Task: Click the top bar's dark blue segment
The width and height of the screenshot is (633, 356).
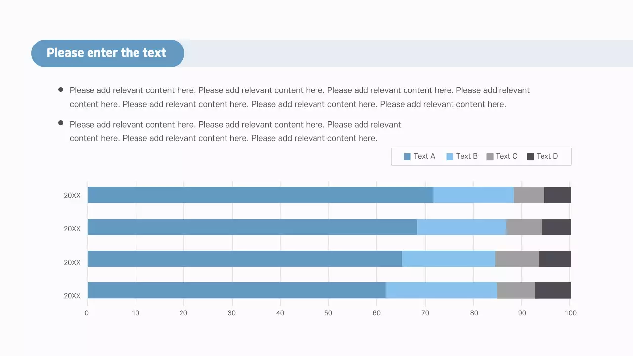Action: coord(260,195)
